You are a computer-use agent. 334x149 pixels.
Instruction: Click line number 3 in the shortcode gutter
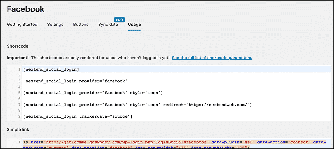point(19,81)
